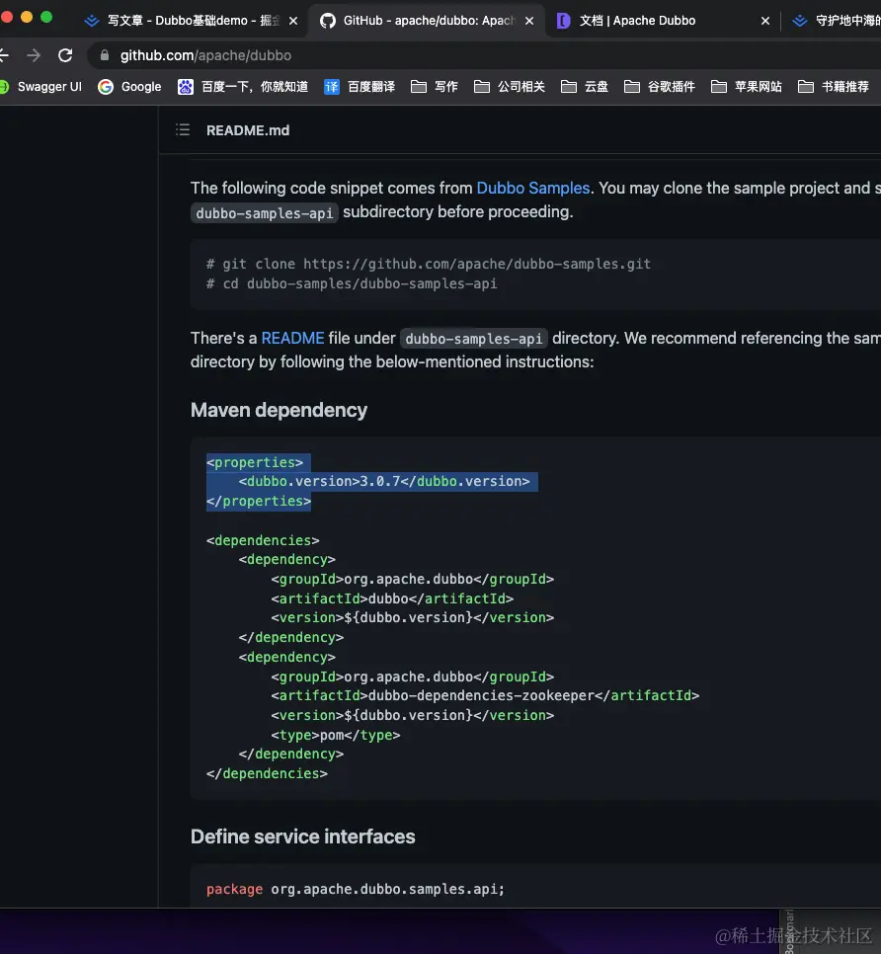Expand the 公司相关 bookmark folder
This screenshot has width=881, height=954.
point(510,87)
